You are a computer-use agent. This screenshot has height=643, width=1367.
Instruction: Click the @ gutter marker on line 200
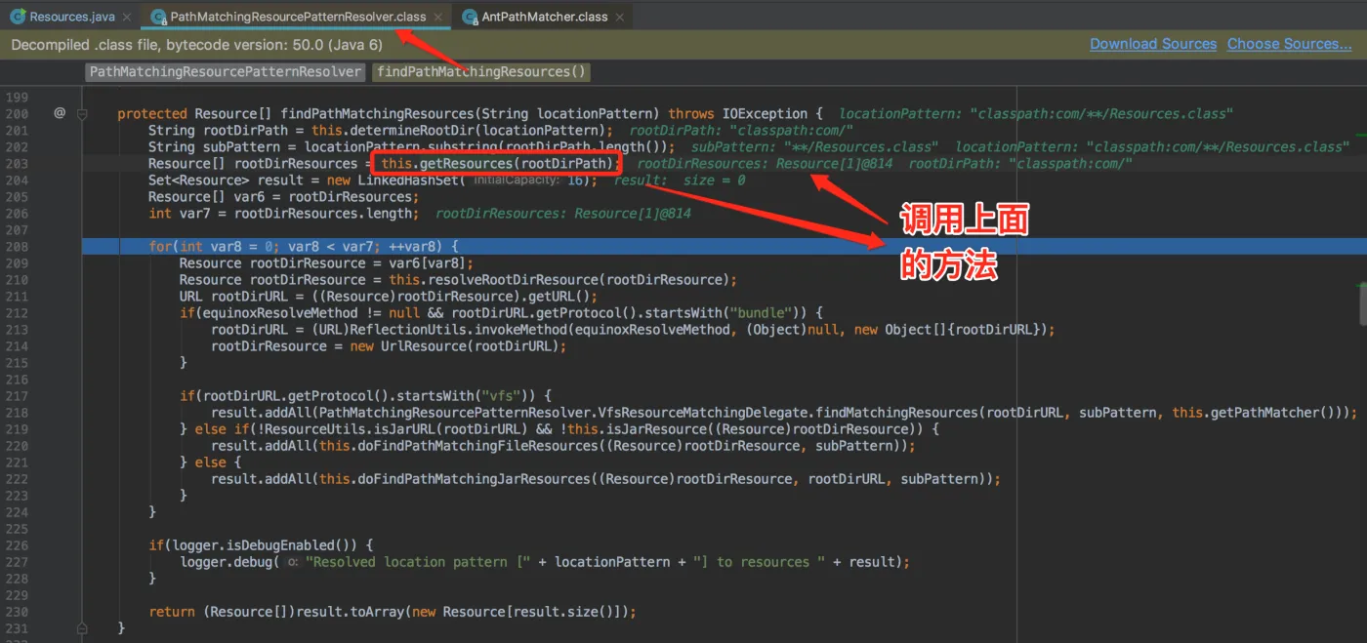[x=60, y=113]
